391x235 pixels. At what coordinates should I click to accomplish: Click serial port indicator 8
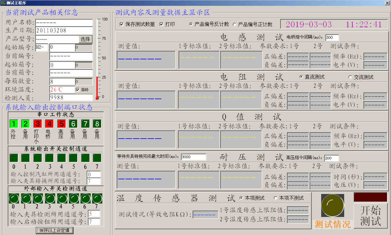[97, 124]
